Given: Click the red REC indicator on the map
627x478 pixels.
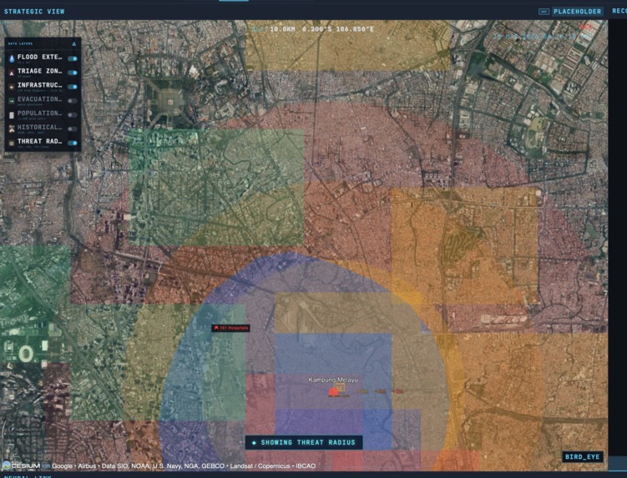Looking at the screenshot, I should [x=586, y=28].
